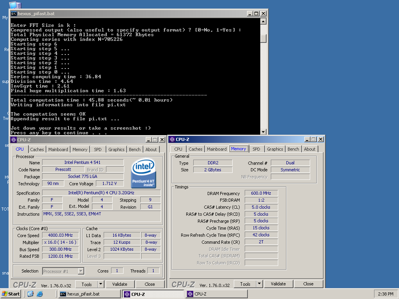
Task: Click the Row Refresh Cycle Time 42 clocks value
Action: (261, 235)
